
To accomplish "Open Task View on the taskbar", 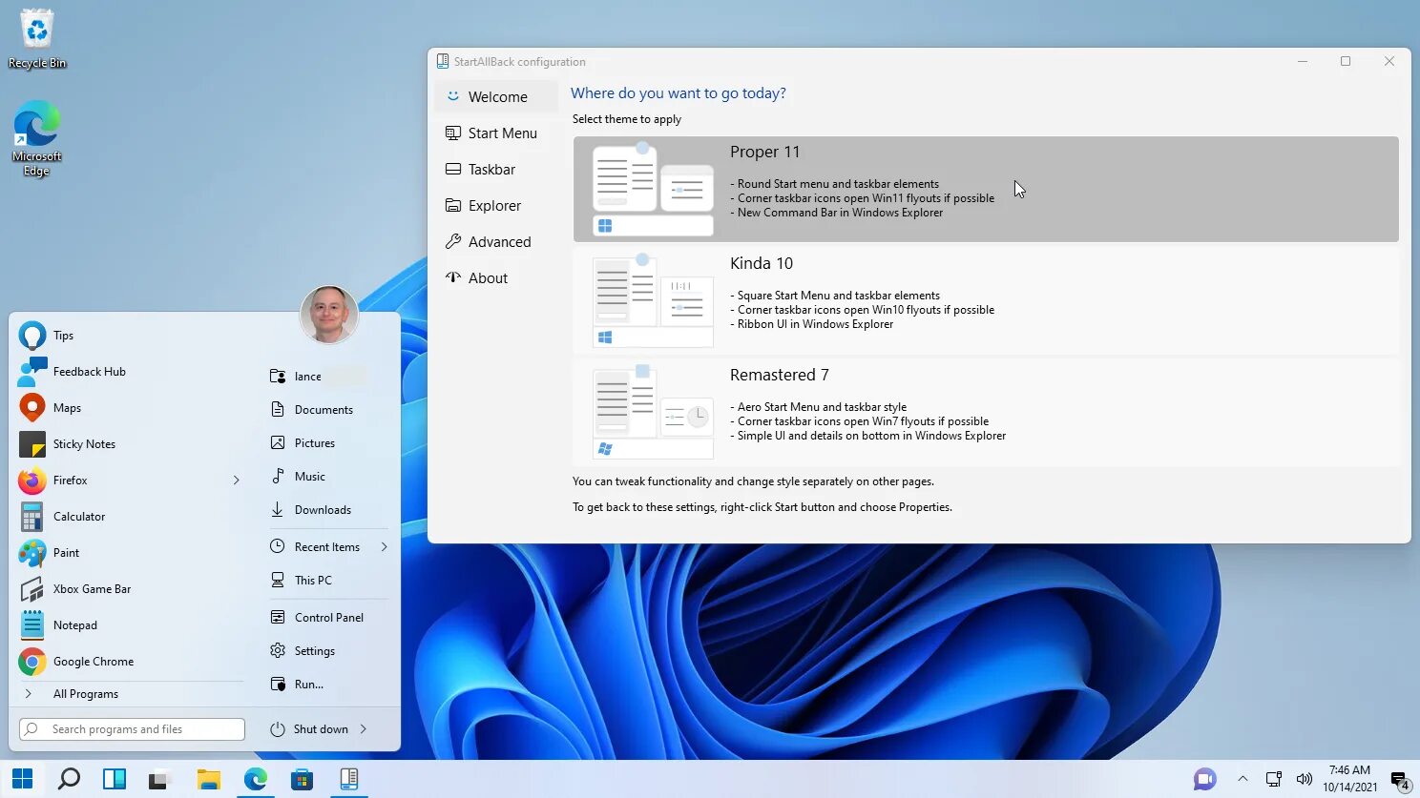I will tap(160, 779).
